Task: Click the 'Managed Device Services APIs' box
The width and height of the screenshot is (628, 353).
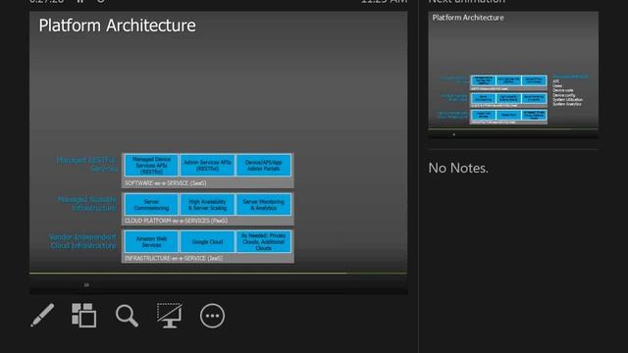Action: coord(151,166)
